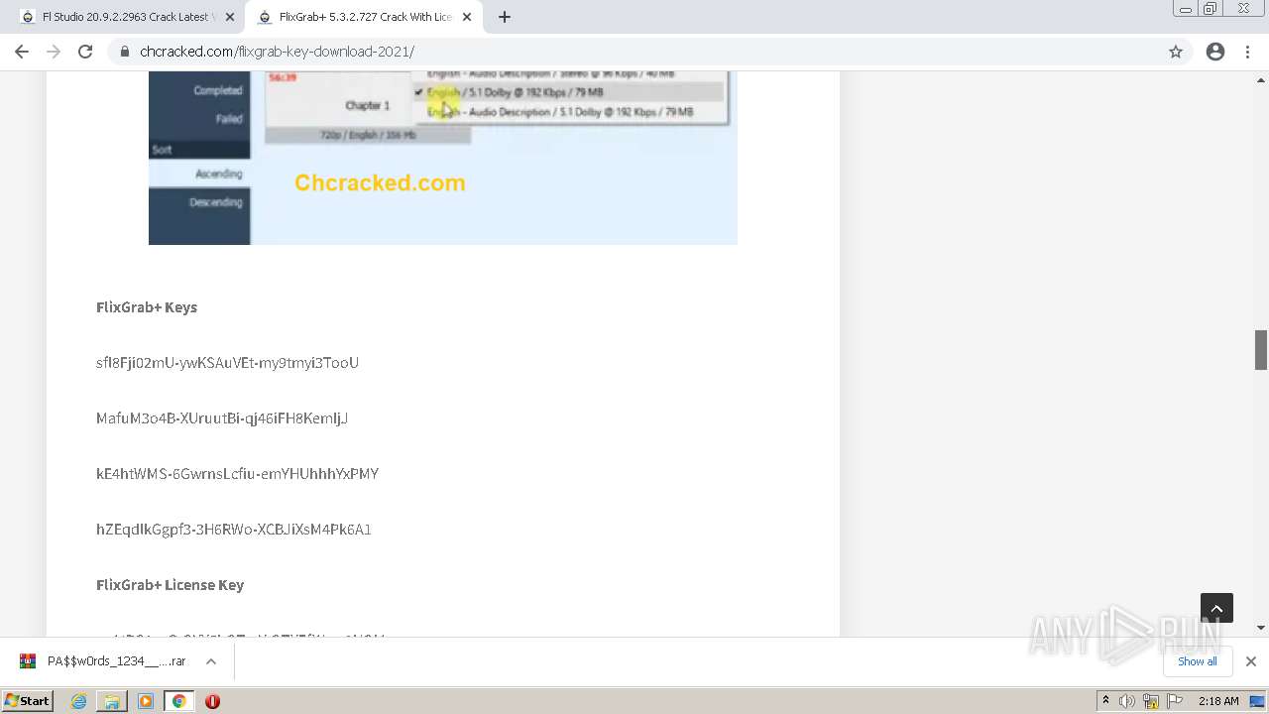The image size is (1269, 714).
Task: Open a new browser tab
Action: tap(504, 17)
